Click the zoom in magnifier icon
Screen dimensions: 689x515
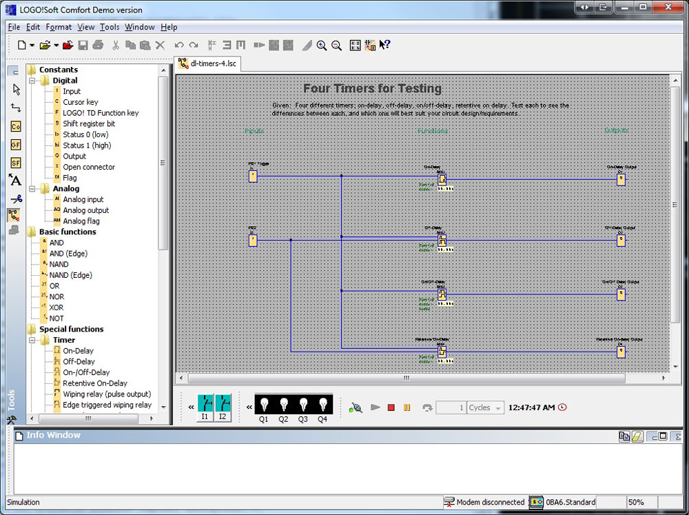coord(322,46)
